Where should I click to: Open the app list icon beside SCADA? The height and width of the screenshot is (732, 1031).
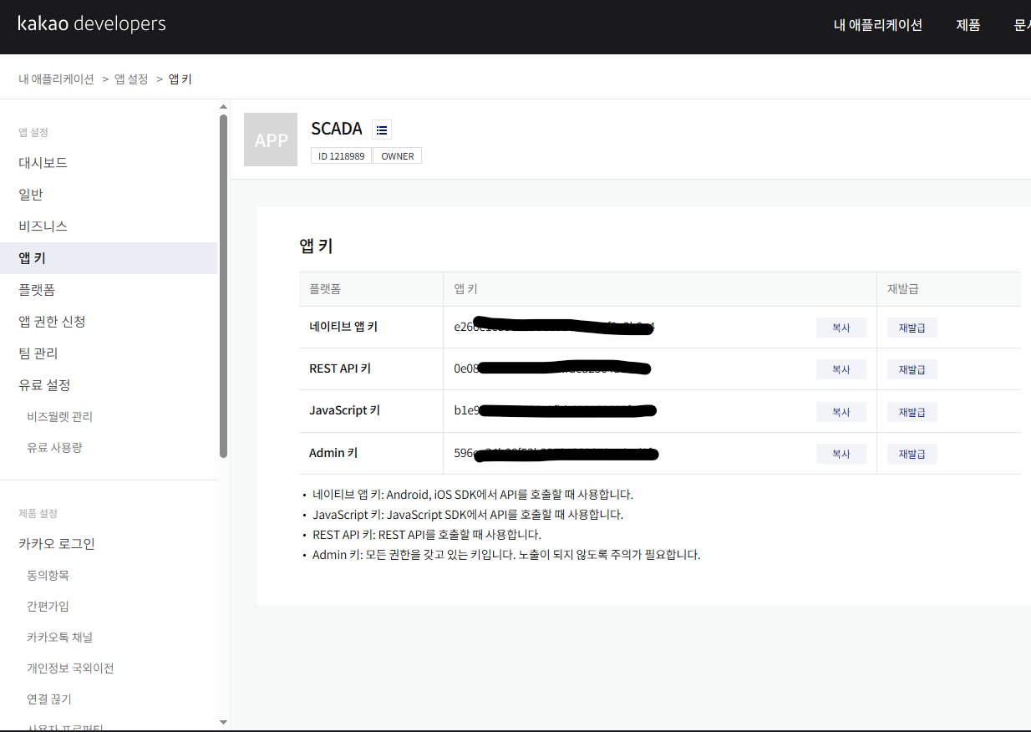pyautogui.click(x=382, y=130)
